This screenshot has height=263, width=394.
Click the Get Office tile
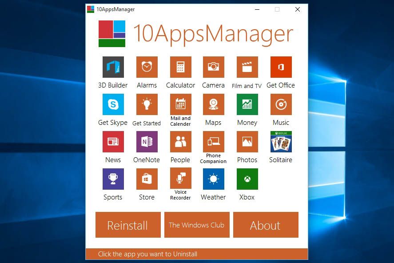[281, 67]
